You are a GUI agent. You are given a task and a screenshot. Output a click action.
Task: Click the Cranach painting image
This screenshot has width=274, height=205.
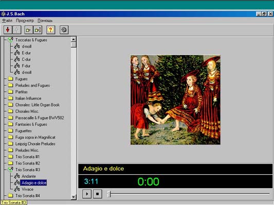[x=175, y=100]
